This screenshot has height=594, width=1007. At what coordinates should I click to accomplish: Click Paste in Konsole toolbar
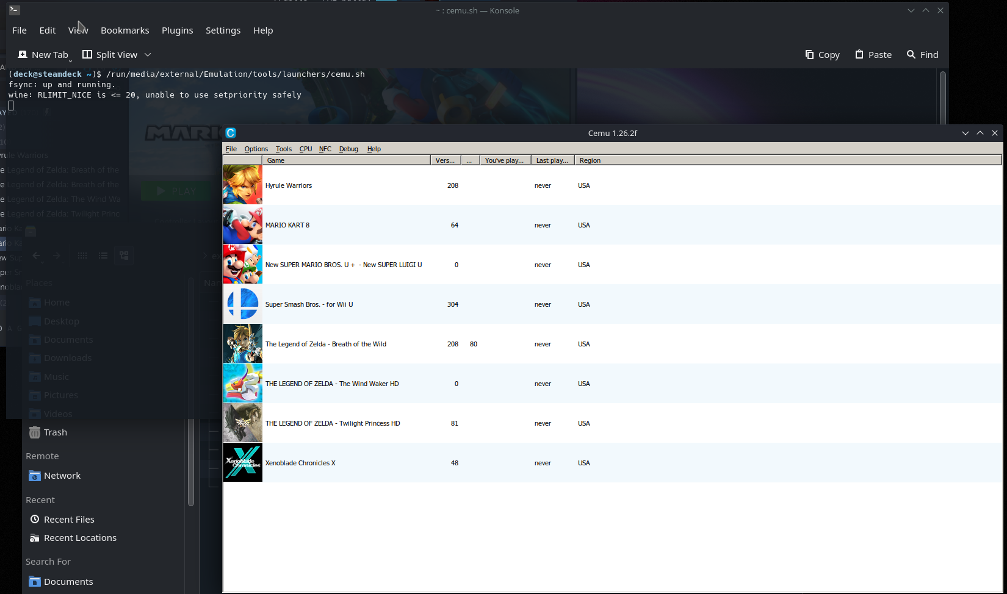coord(873,55)
